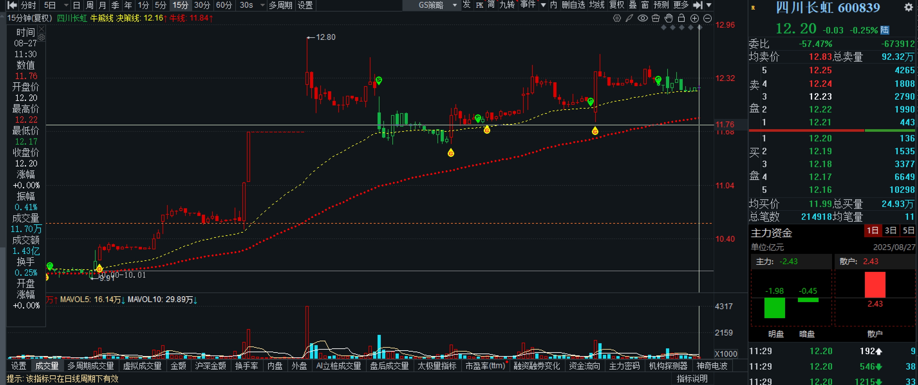
Task: Toggle the eye visibility icon
Action: 642,18
